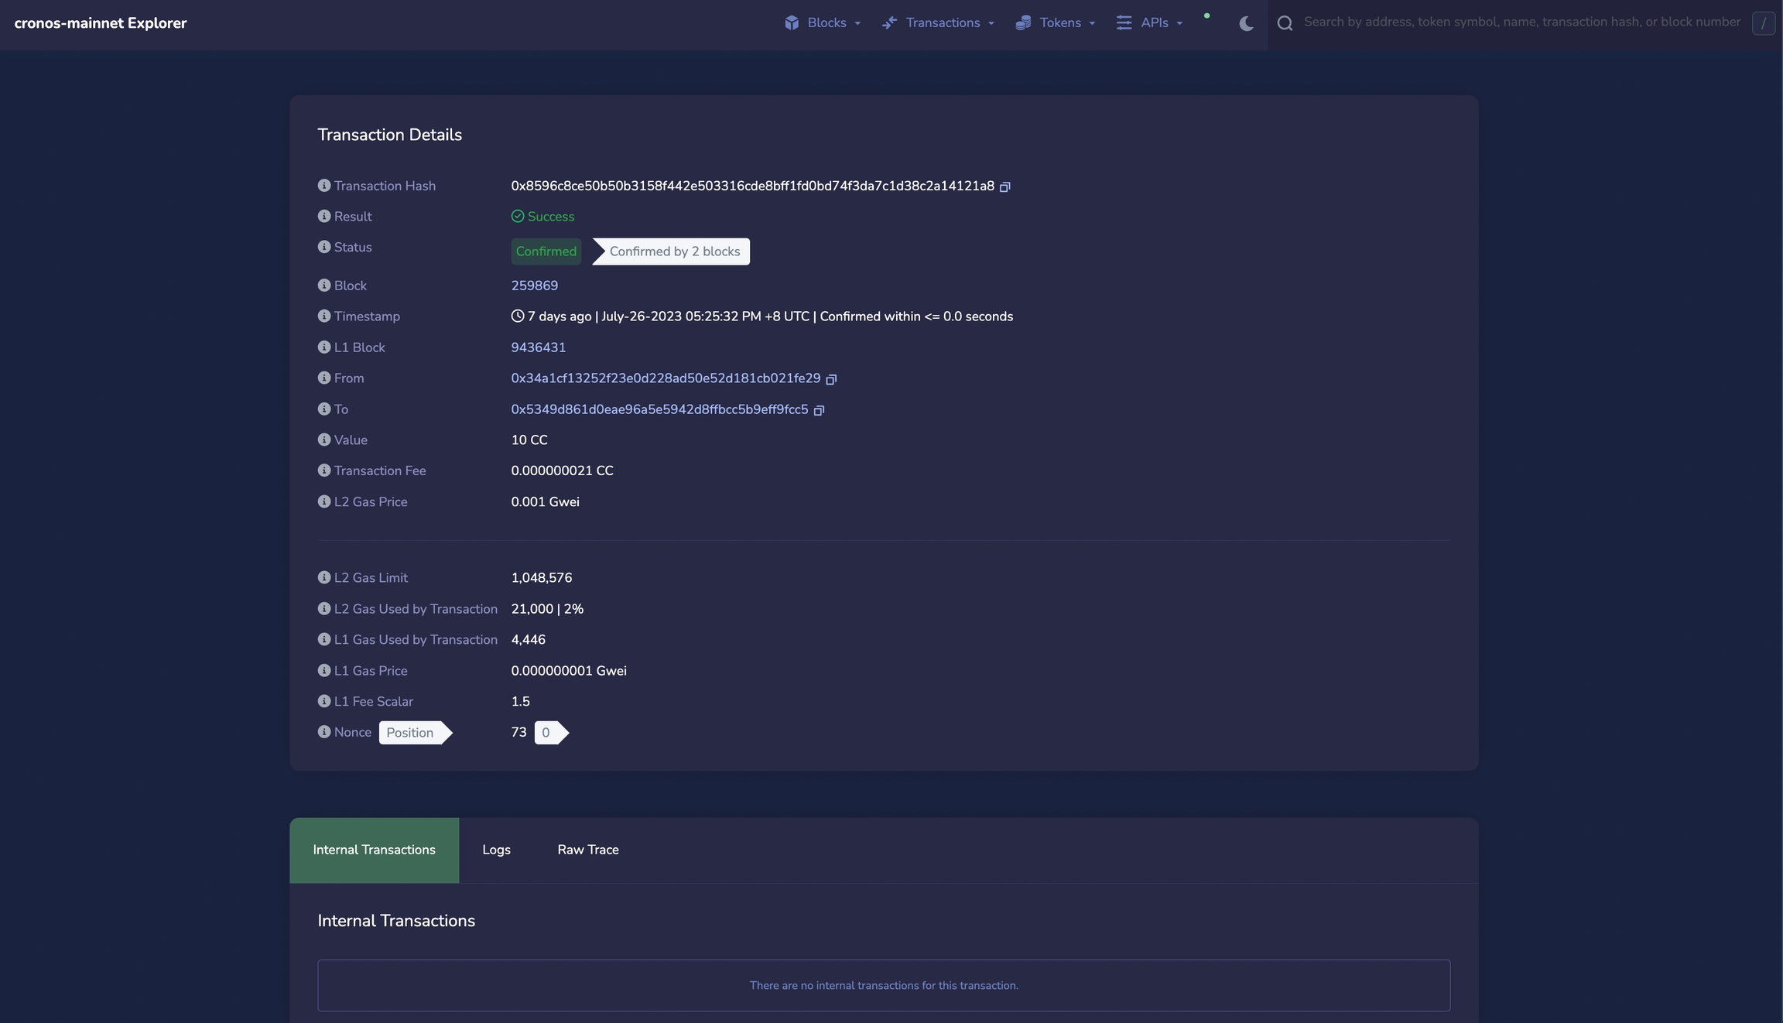Screen dimensions: 1783x1023
Task: Focus the search input field
Action: coord(1509,22)
